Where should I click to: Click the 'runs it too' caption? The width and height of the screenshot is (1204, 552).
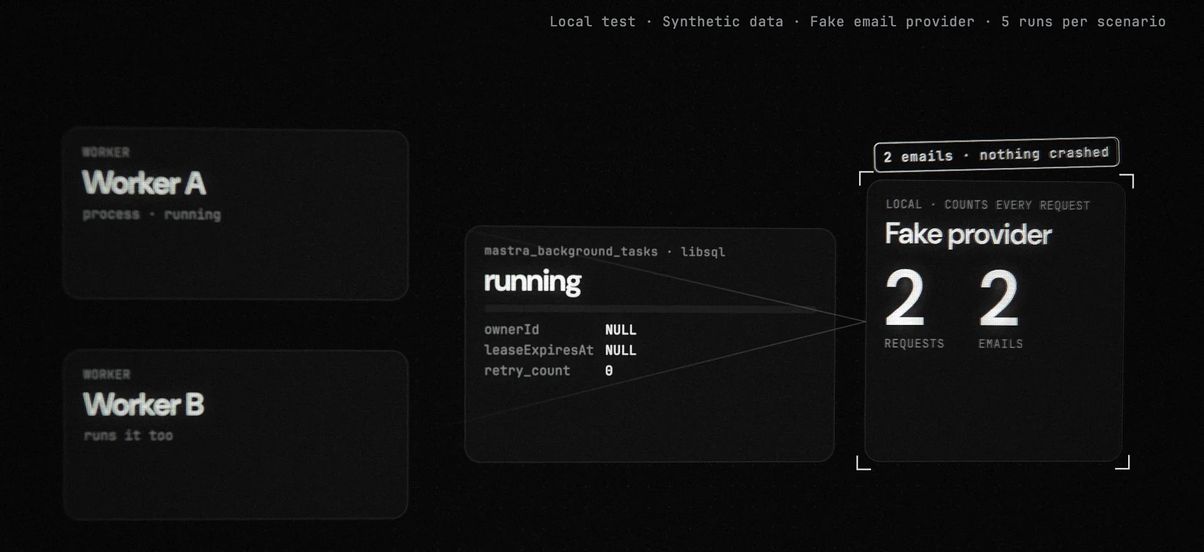coord(128,435)
